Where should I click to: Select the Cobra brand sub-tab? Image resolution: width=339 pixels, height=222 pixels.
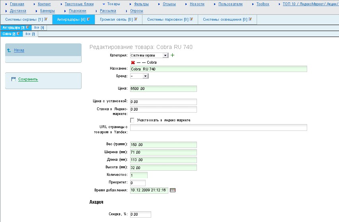click(12, 34)
